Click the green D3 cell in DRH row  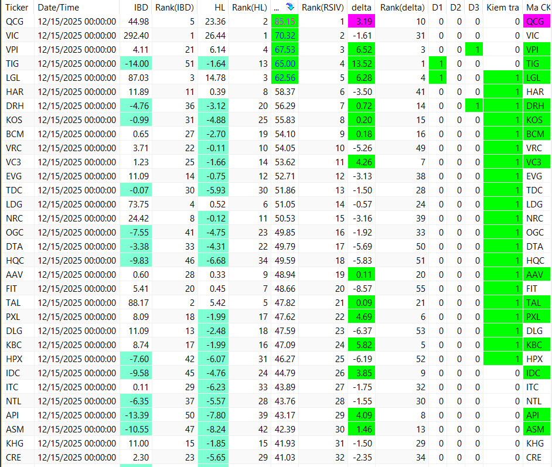coord(474,106)
